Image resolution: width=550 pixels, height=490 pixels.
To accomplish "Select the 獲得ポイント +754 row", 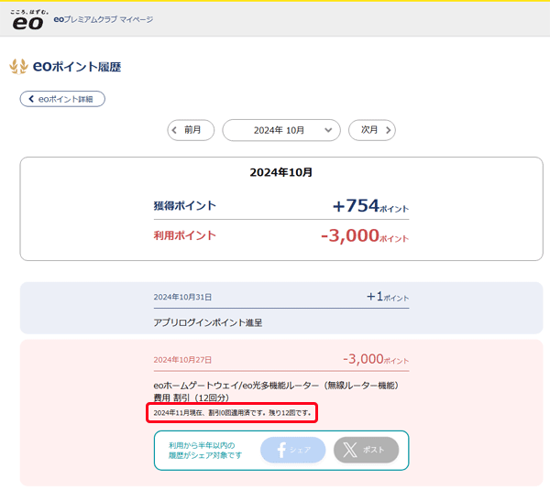I will (x=280, y=206).
